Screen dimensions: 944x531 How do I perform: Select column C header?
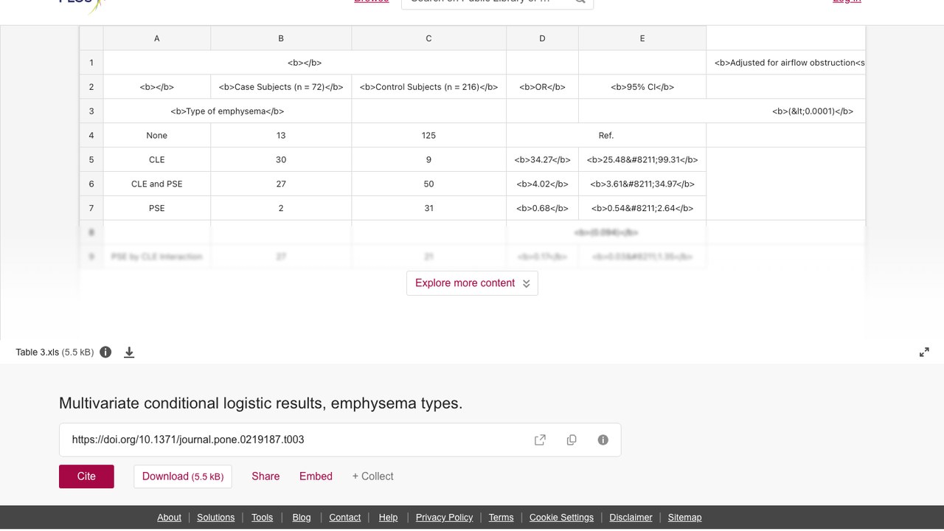(428, 38)
